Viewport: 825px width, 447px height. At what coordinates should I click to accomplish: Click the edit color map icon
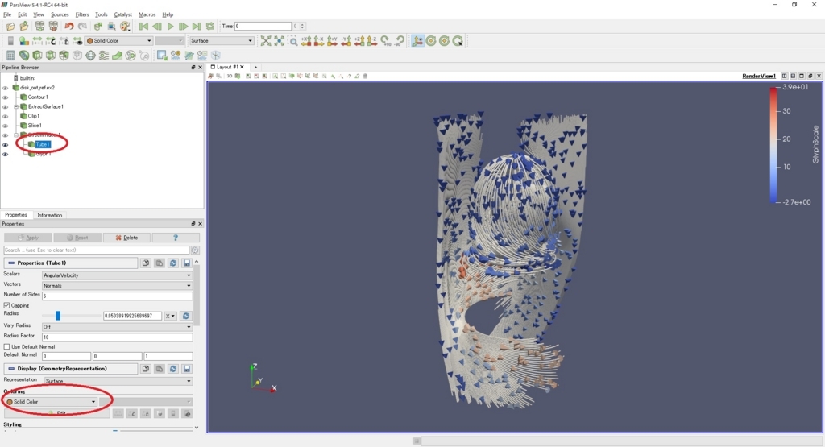pyautogui.click(x=23, y=41)
